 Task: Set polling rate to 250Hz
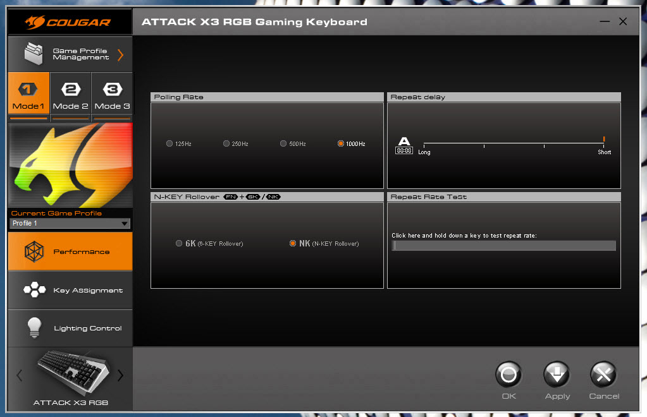236,144
